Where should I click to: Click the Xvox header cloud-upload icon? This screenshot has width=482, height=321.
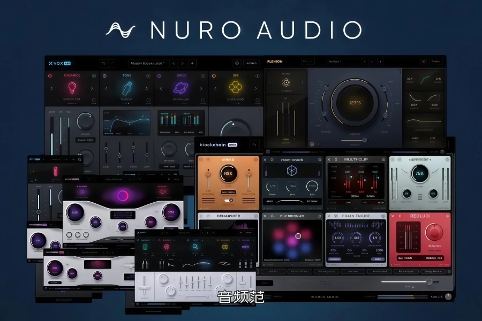tap(237, 63)
